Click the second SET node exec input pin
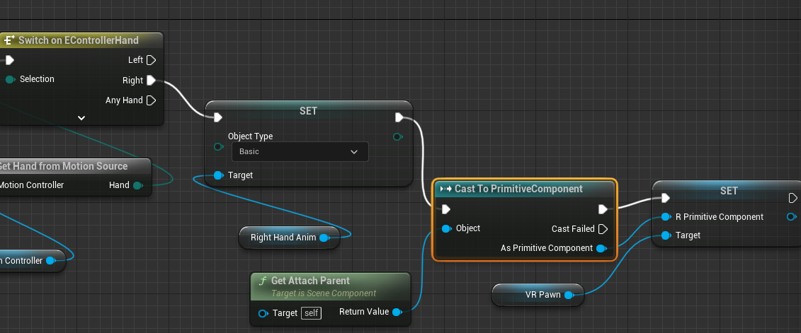Viewport: 801px width, 333px height. (665, 198)
